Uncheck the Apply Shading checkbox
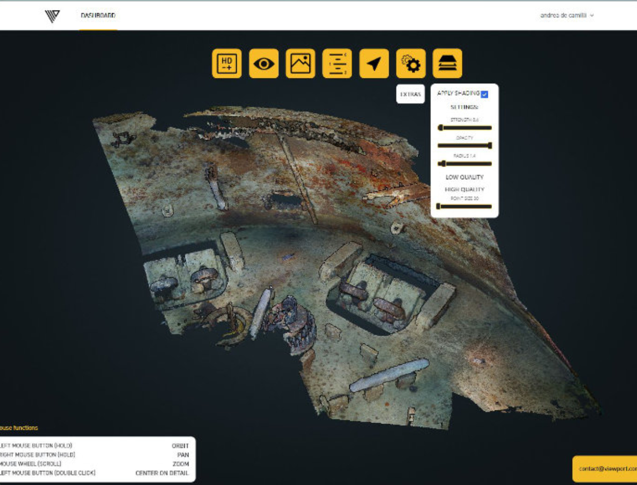 tap(484, 94)
